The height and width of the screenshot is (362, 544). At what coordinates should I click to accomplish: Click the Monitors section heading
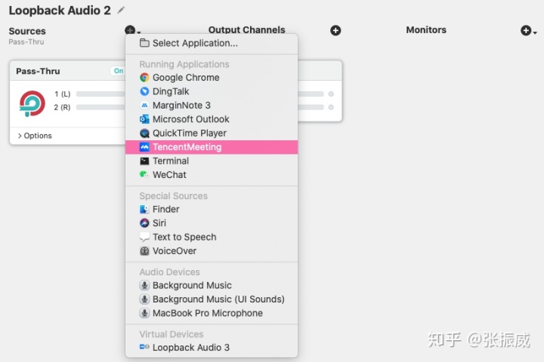point(426,30)
